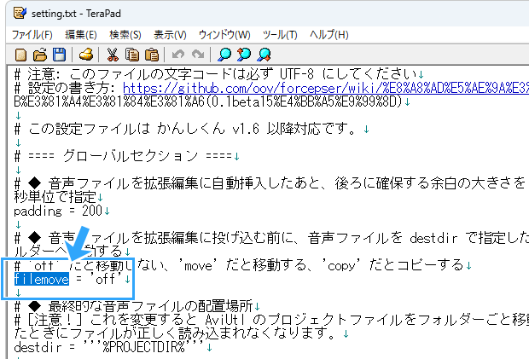Click the 'copy' だとコピーする text
Viewport: 529px width, 359px height.
[x=395, y=266]
